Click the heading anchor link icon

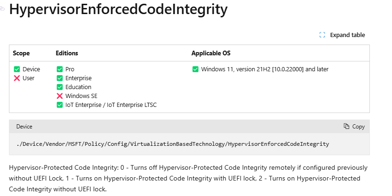(x=2, y=9)
